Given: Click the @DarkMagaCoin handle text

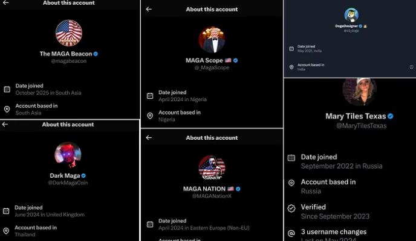Looking at the screenshot, I should tap(68, 183).
